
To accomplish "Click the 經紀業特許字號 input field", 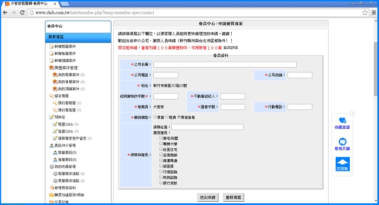I will 166,96.
